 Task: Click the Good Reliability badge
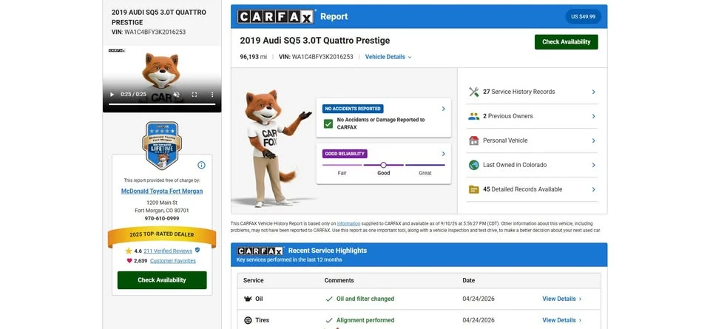(x=345, y=154)
